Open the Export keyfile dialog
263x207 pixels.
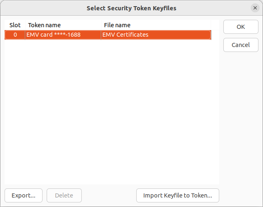pos(24,195)
